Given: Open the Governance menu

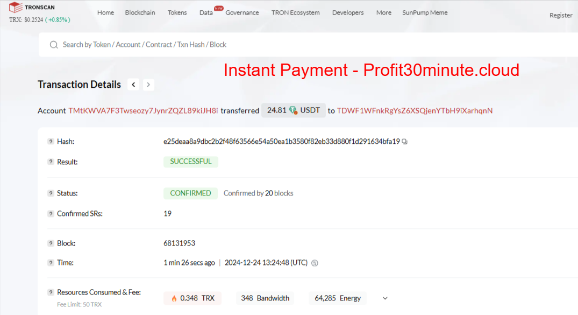Looking at the screenshot, I should pyautogui.click(x=242, y=12).
